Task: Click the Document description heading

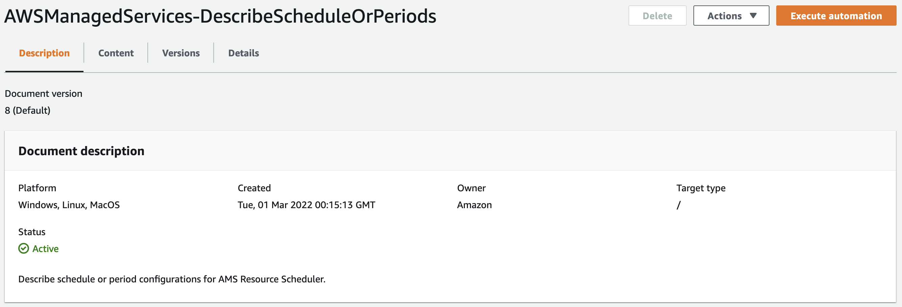Action: (x=81, y=150)
